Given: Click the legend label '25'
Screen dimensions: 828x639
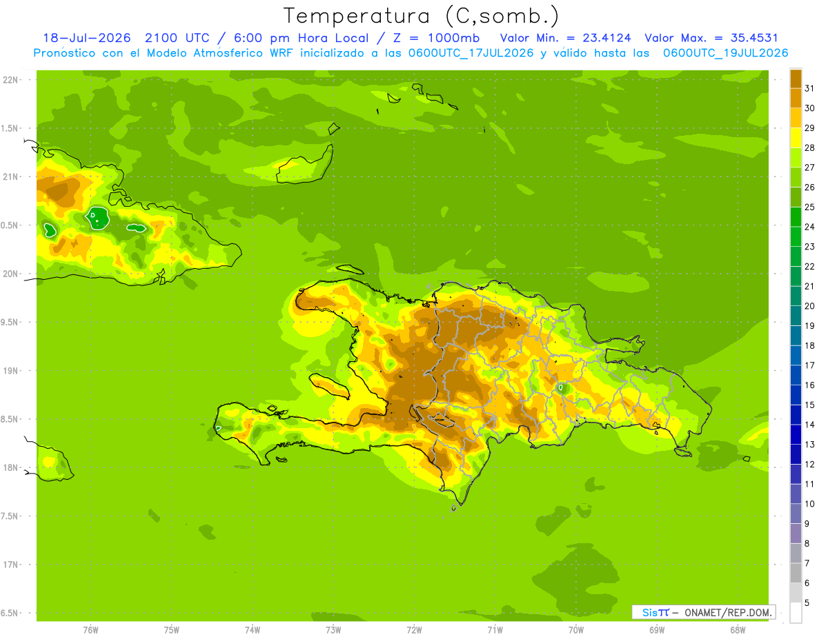Looking at the screenshot, I should pyautogui.click(x=809, y=207).
